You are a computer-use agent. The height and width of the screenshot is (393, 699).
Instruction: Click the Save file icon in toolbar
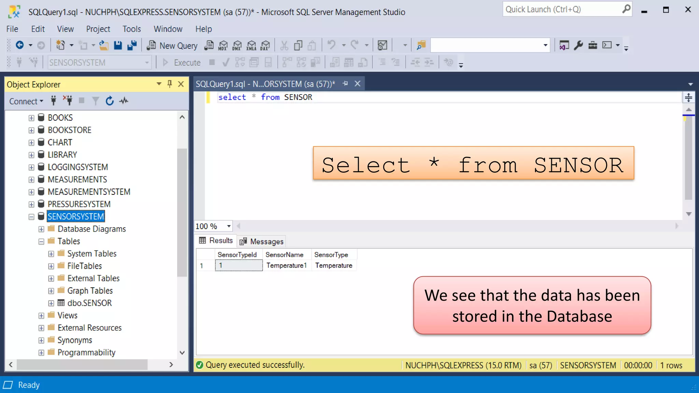click(118, 45)
